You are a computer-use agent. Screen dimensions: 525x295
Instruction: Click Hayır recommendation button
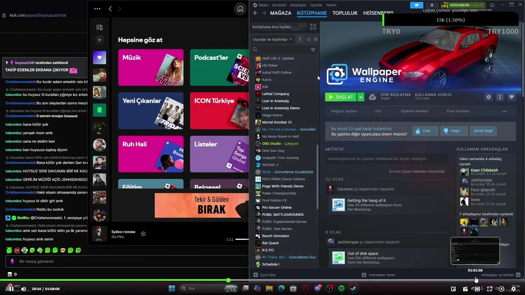coord(454,131)
